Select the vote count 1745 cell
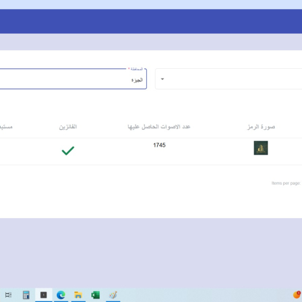The width and height of the screenshot is (302, 302). 159,145
